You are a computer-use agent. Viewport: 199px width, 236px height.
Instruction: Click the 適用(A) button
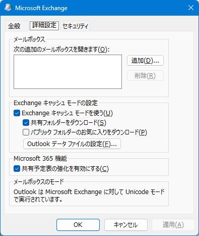pos(173,225)
